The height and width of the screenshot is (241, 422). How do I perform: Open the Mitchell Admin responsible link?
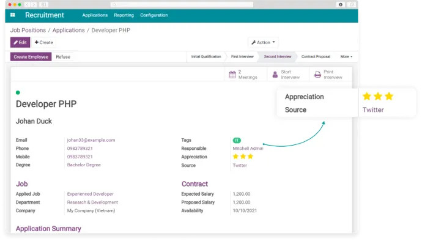click(x=248, y=149)
